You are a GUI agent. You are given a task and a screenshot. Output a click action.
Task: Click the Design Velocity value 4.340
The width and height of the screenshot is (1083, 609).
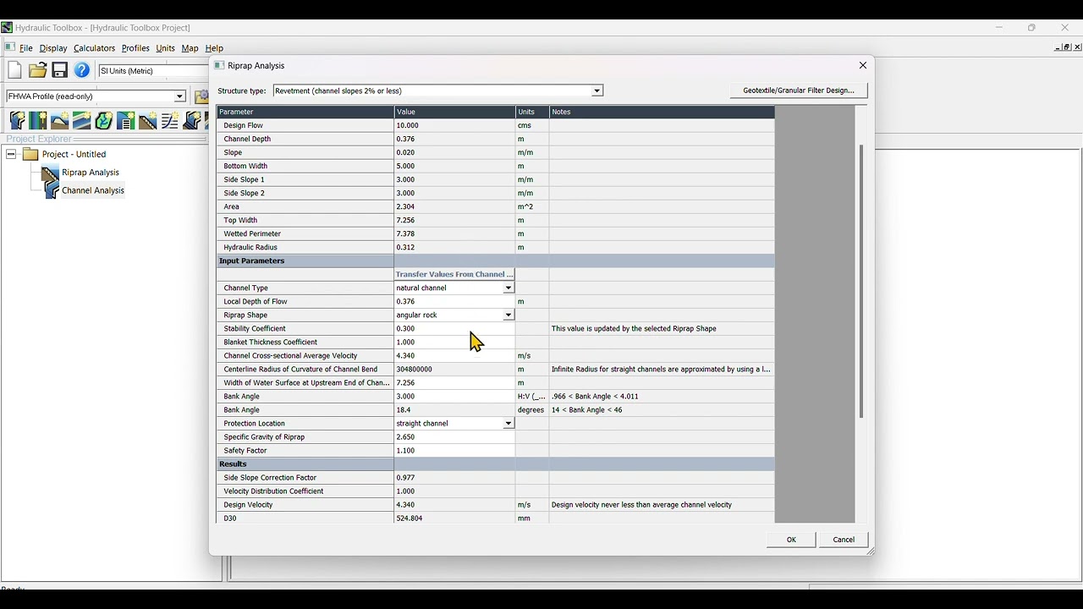[x=454, y=504]
